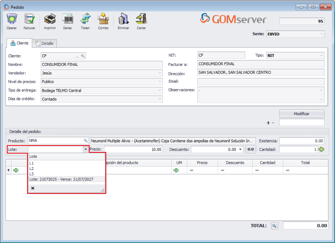Clear lot selection with X button
Viewport: 335px width, 243px height.
click(33, 188)
